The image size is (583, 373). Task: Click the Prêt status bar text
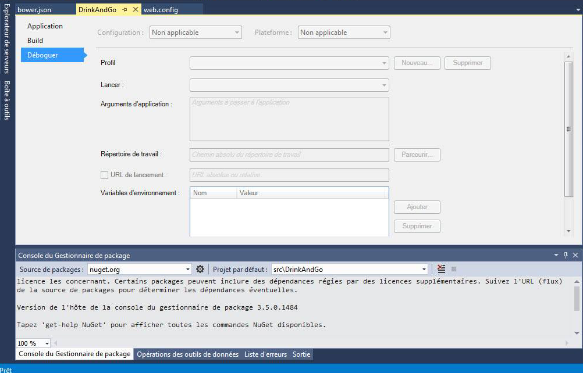(x=6, y=370)
